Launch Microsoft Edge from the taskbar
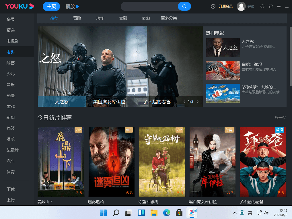292x219 pixels. (x=166, y=213)
